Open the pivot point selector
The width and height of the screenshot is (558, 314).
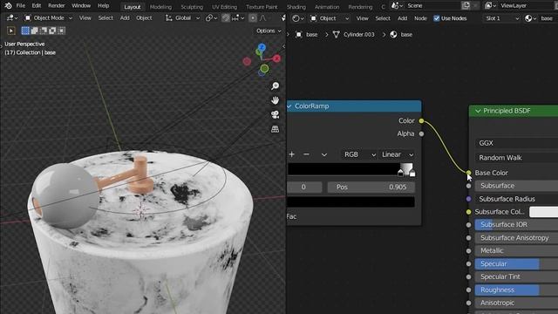tap(211, 17)
